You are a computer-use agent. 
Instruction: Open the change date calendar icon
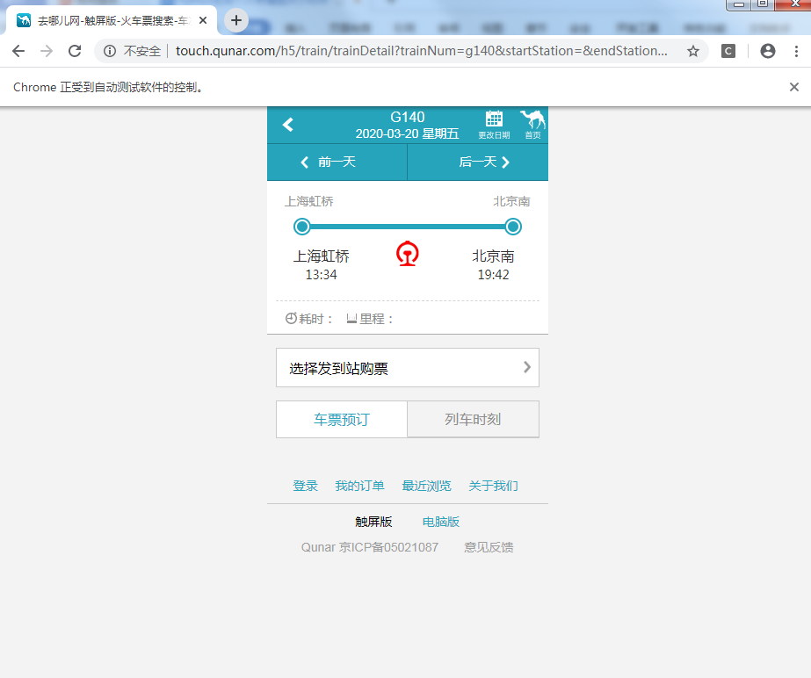tap(494, 125)
